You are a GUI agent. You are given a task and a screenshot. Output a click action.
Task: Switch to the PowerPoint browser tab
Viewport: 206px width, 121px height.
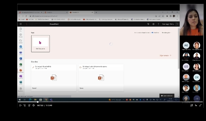point(81,12)
